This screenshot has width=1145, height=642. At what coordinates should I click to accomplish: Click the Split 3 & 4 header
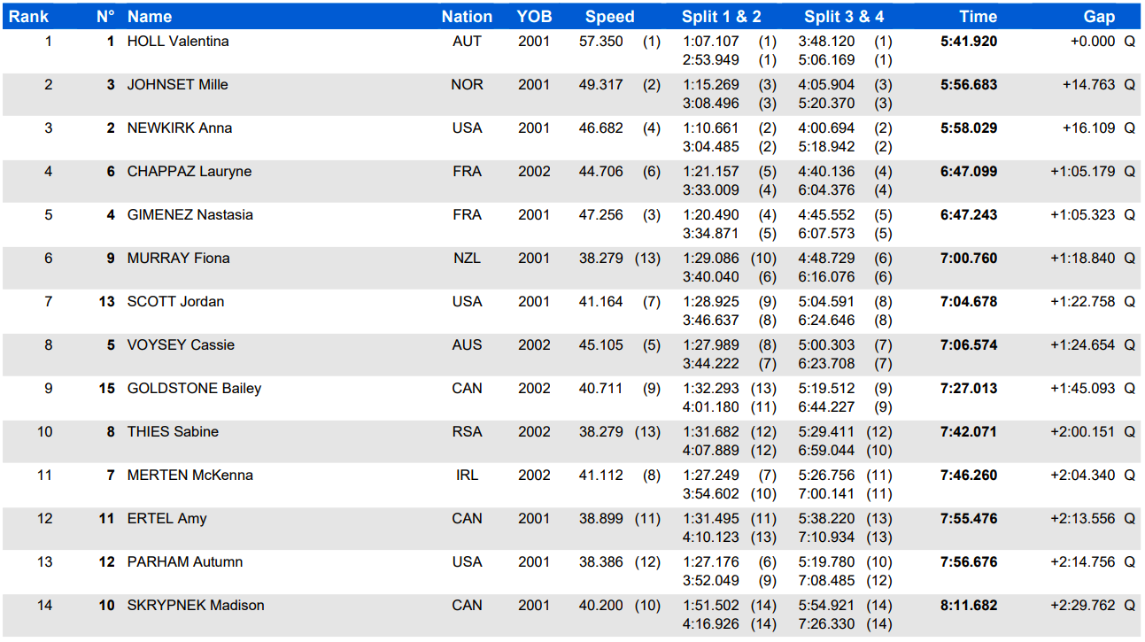(x=843, y=17)
